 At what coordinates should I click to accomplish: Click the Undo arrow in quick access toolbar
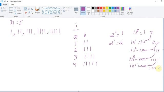coord(2,2)
